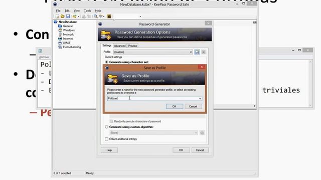Toggle Randomly permute characters of password
This screenshot has height=180, width=321.
point(111,121)
